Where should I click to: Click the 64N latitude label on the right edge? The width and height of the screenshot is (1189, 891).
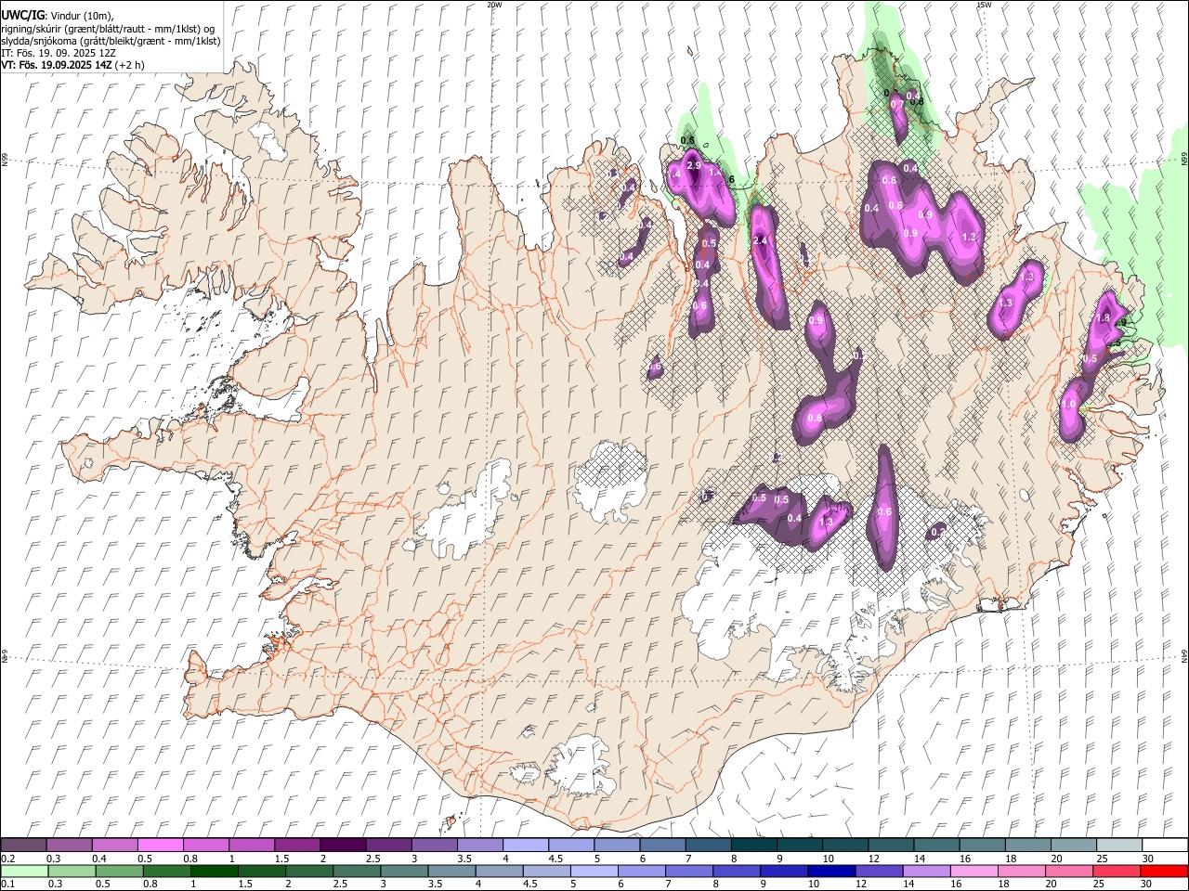(1183, 655)
